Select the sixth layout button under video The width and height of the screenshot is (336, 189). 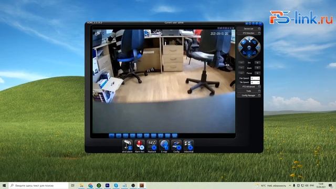[146, 135]
